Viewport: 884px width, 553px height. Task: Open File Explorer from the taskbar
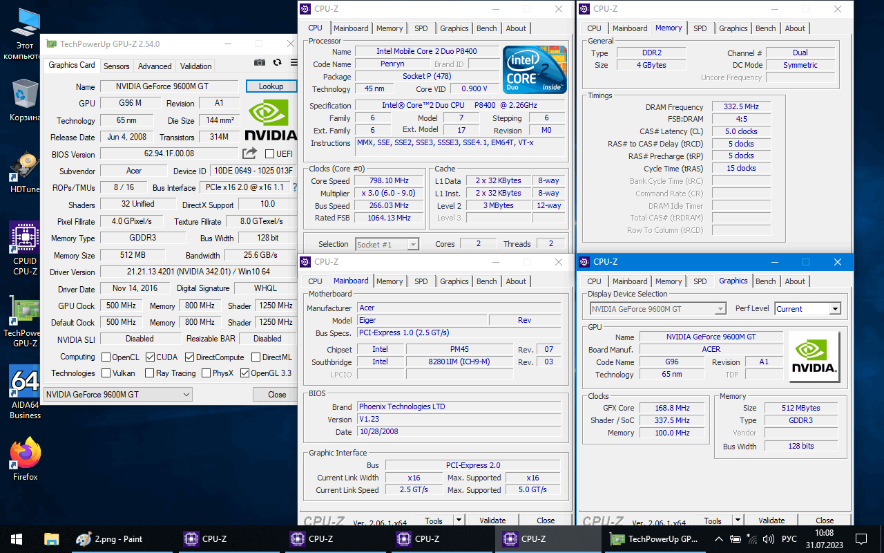pyautogui.click(x=51, y=539)
